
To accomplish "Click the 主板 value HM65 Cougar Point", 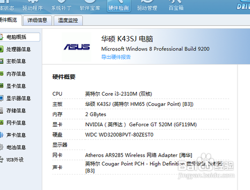I will (139, 104).
